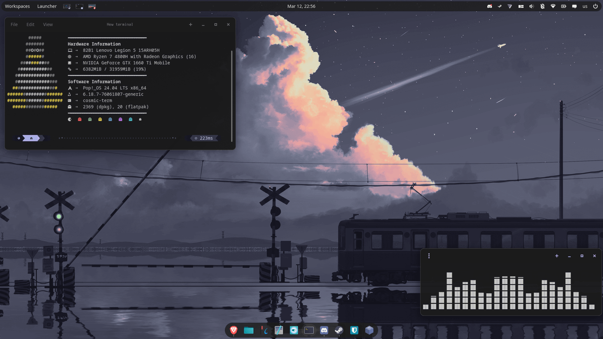Click the '2369 (dpkg), 20 (flatpak)' packages line
The image size is (603, 339).
point(116,106)
